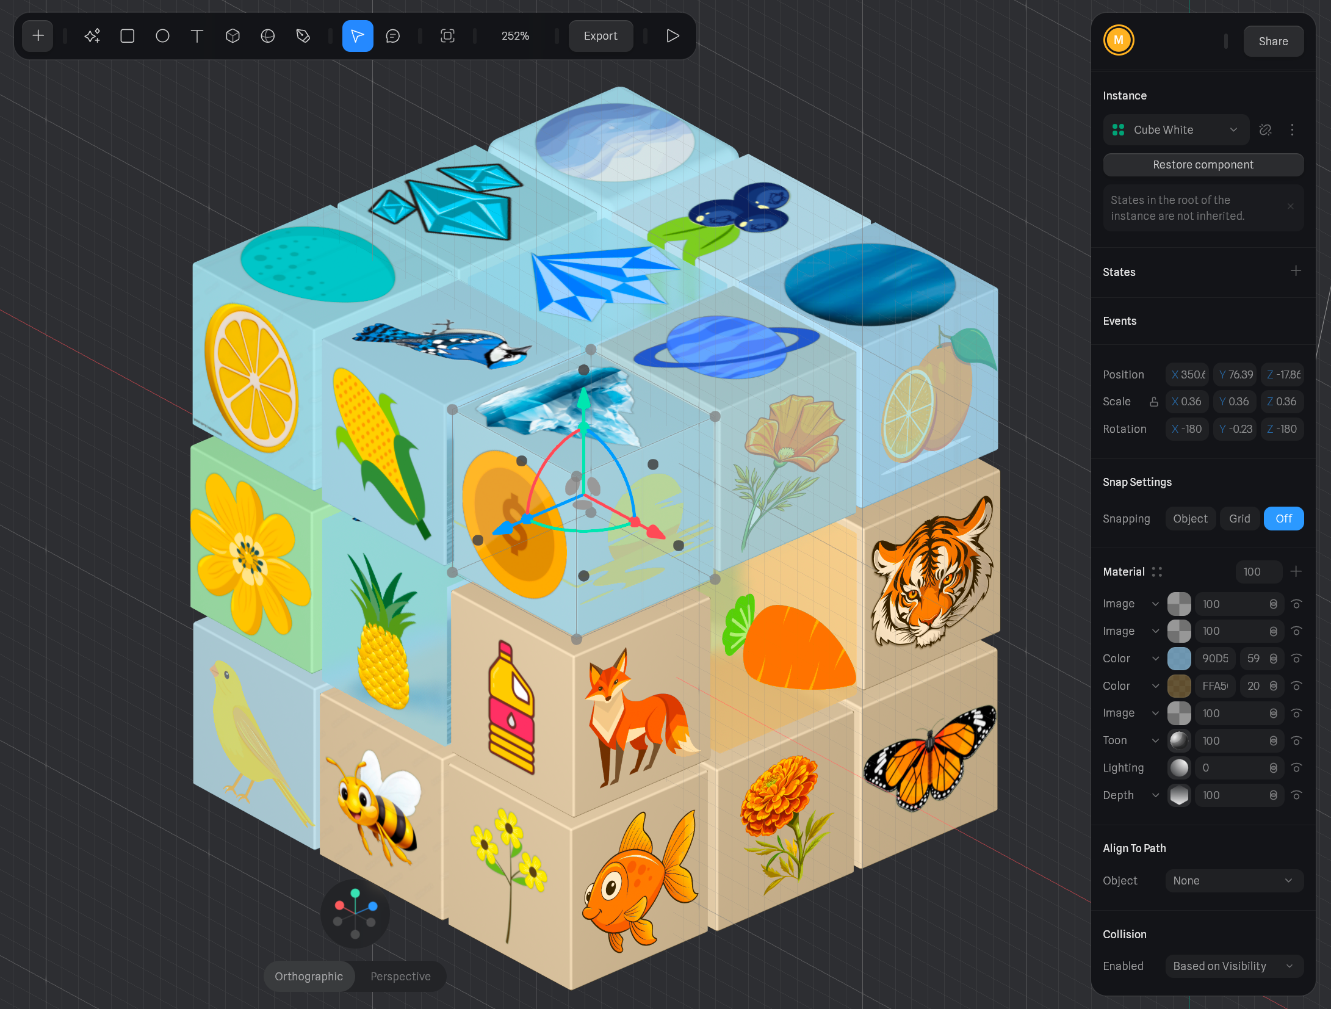Open the Cube White instance dropdown
1331x1009 pixels.
point(1175,129)
